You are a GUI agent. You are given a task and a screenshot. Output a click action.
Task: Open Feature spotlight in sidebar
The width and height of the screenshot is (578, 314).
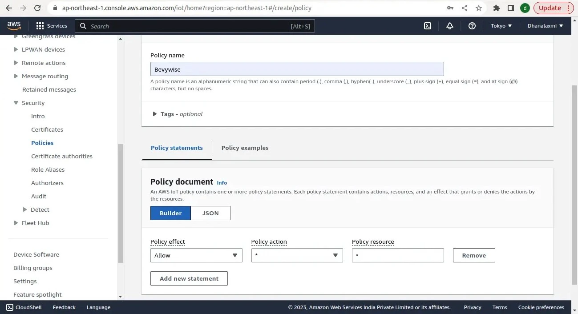coord(37,294)
